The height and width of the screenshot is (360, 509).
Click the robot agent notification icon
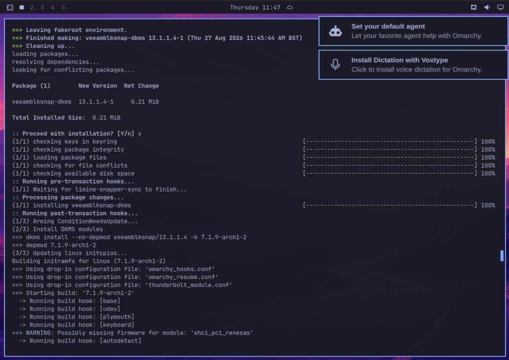(x=335, y=31)
